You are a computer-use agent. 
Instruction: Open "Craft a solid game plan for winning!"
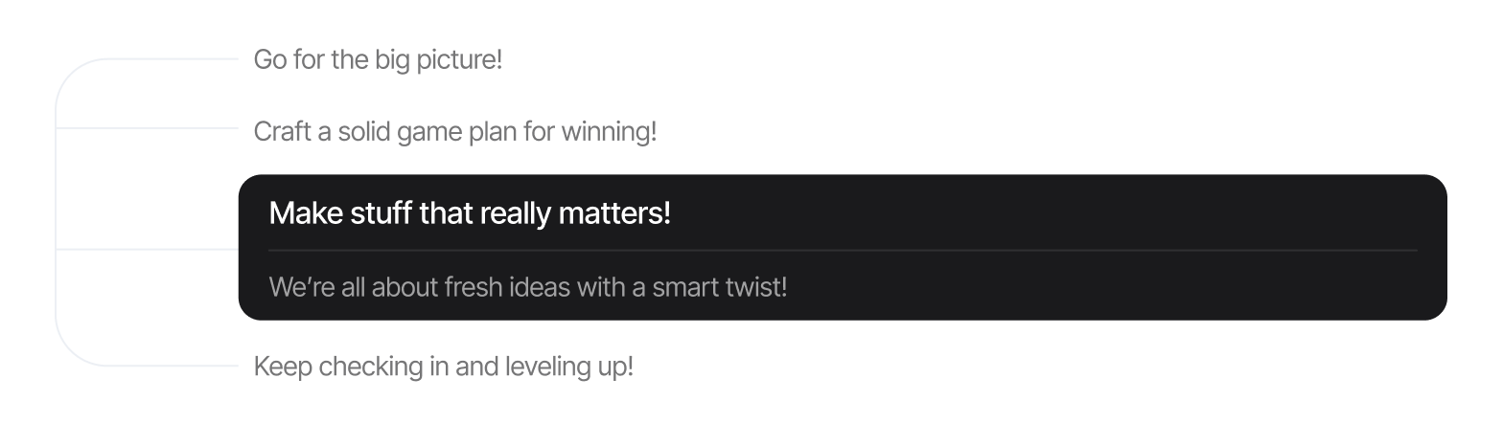[x=454, y=131]
